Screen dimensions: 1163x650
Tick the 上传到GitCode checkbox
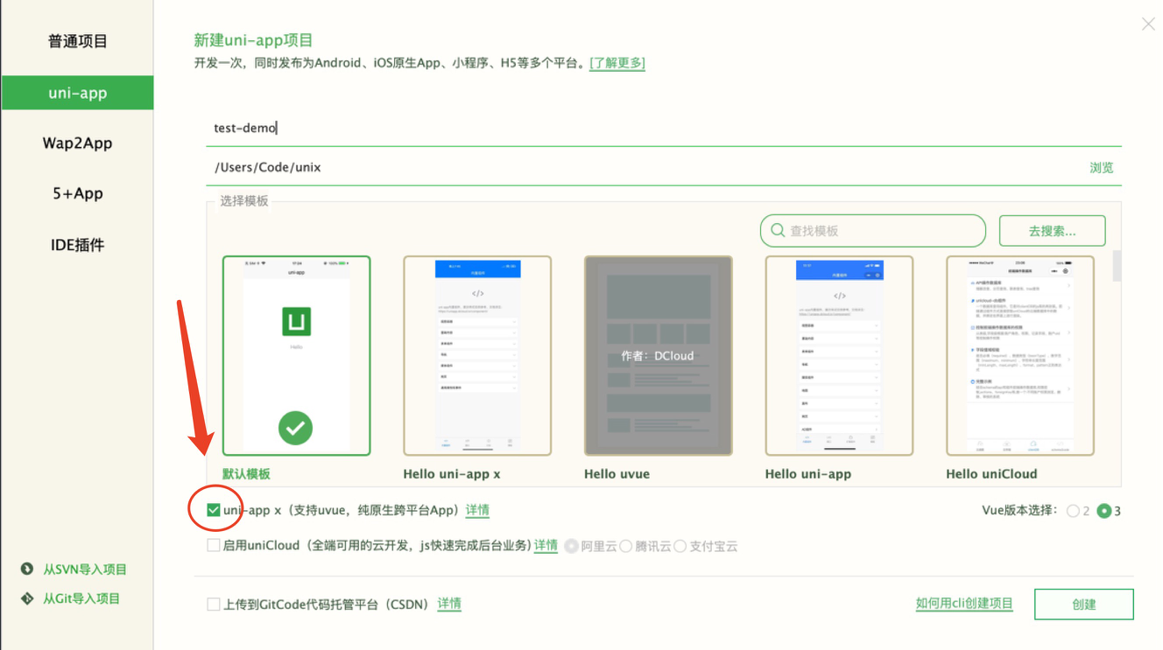click(x=213, y=604)
